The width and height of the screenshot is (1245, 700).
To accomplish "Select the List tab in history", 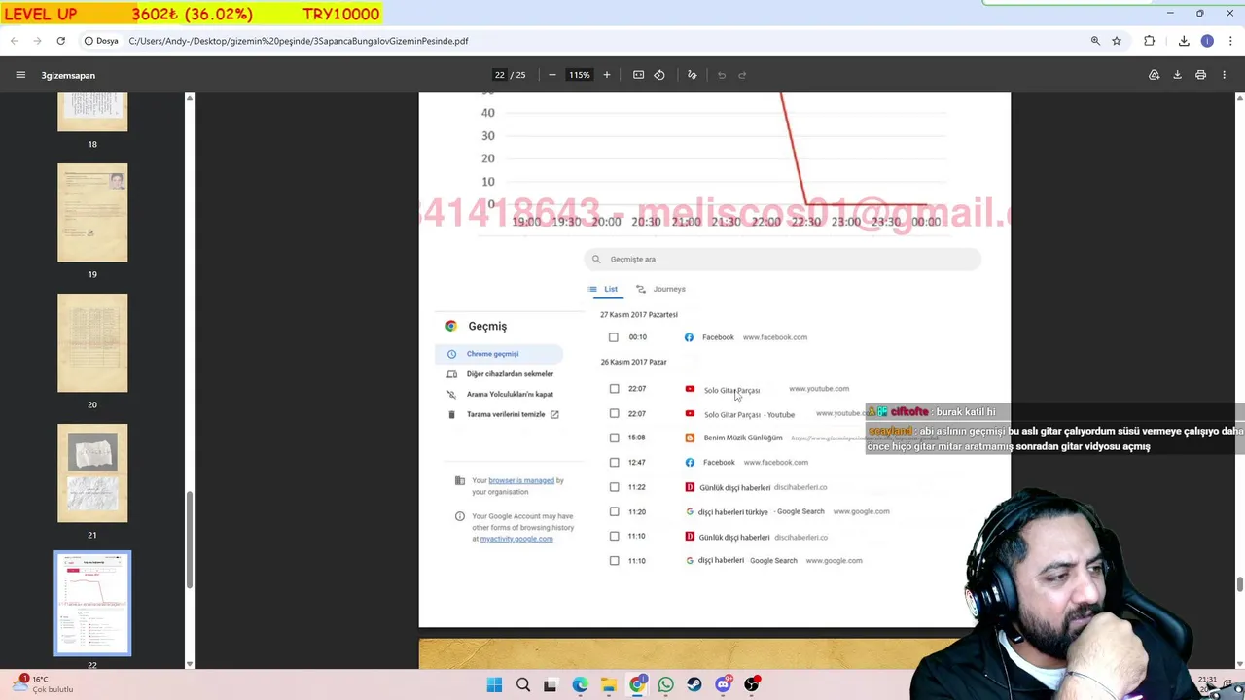I will 603,289.
